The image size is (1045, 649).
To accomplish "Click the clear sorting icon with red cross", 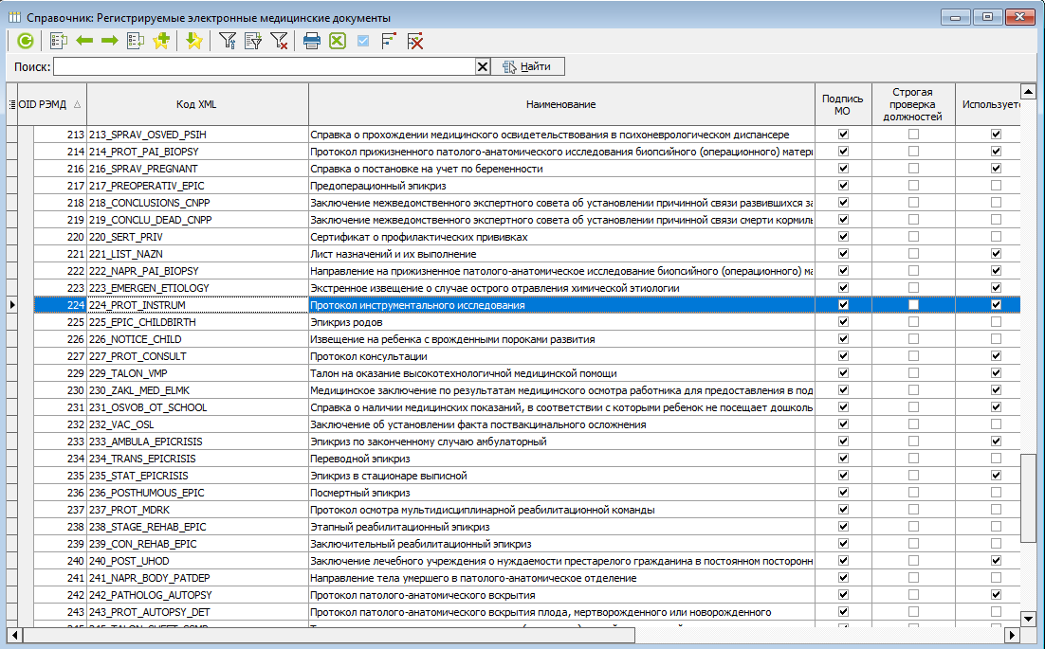I will [415, 42].
